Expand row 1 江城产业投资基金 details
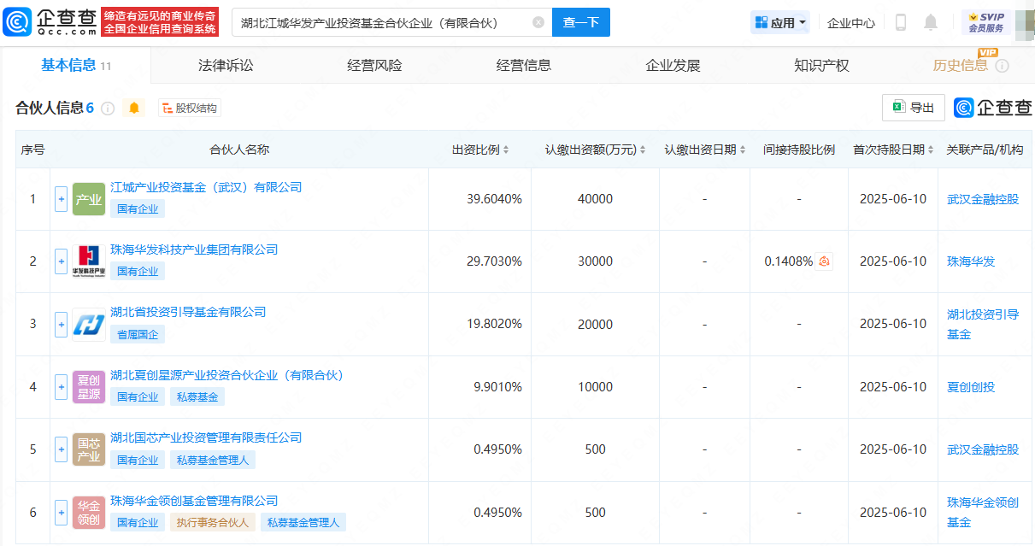 (61, 199)
